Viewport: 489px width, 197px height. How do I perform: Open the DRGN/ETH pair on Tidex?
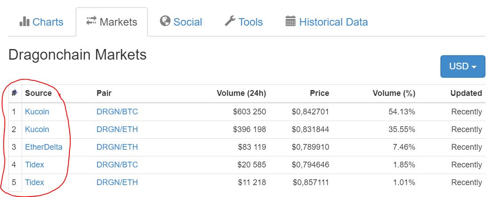(x=117, y=182)
